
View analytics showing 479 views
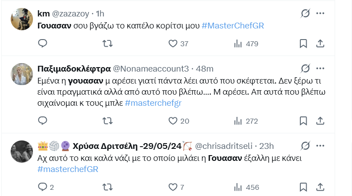238,44
